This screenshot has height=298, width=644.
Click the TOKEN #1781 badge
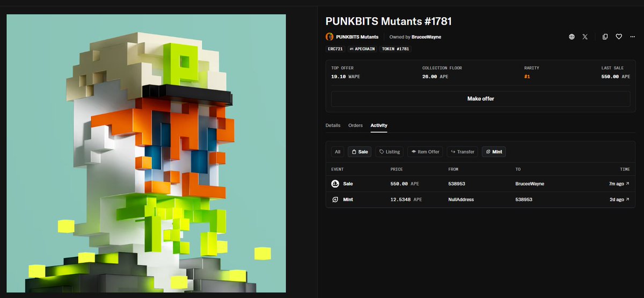point(396,49)
